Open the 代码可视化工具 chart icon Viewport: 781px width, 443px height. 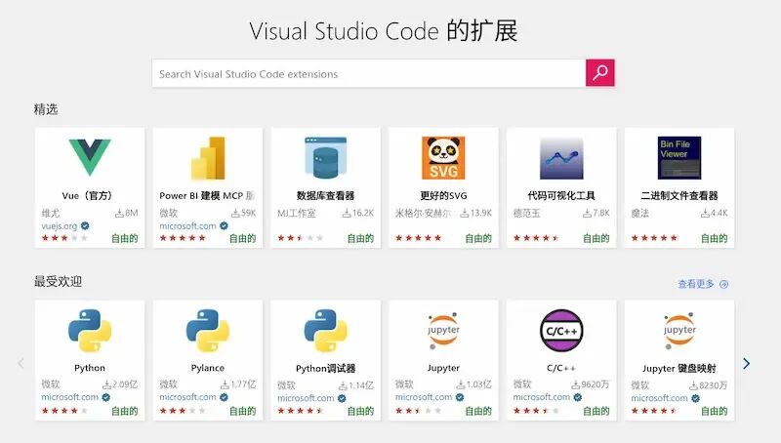tap(561, 158)
